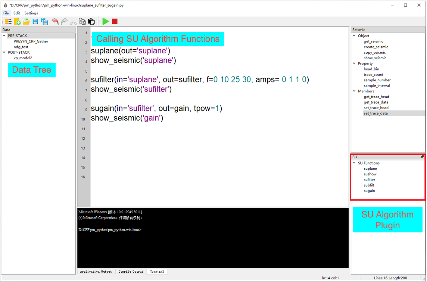Click the Save As double-floppy icon

(x=44, y=21)
